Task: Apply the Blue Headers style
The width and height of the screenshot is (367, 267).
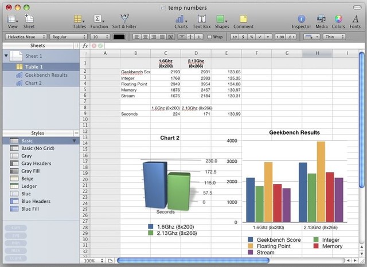Action: [x=41, y=201]
